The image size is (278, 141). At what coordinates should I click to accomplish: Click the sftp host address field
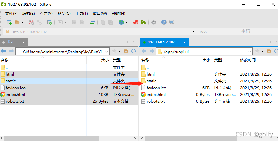[x=99, y=32]
